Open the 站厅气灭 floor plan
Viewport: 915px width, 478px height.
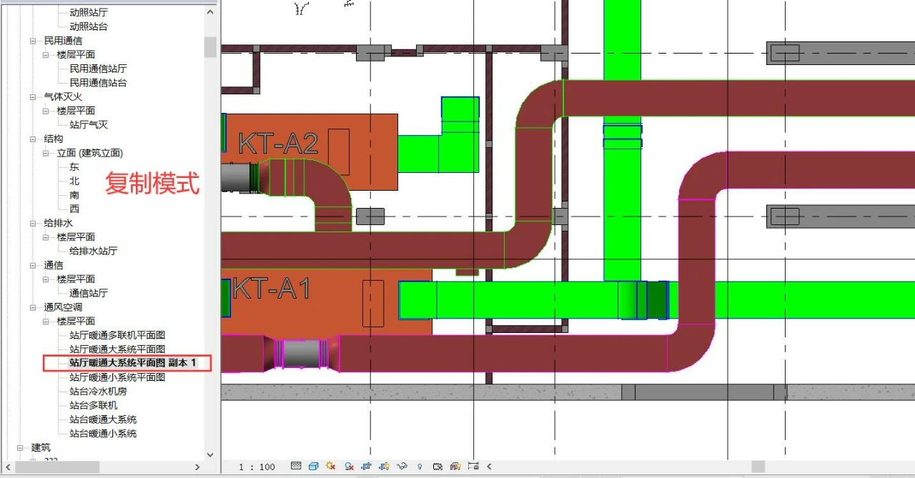click(89, 125)
